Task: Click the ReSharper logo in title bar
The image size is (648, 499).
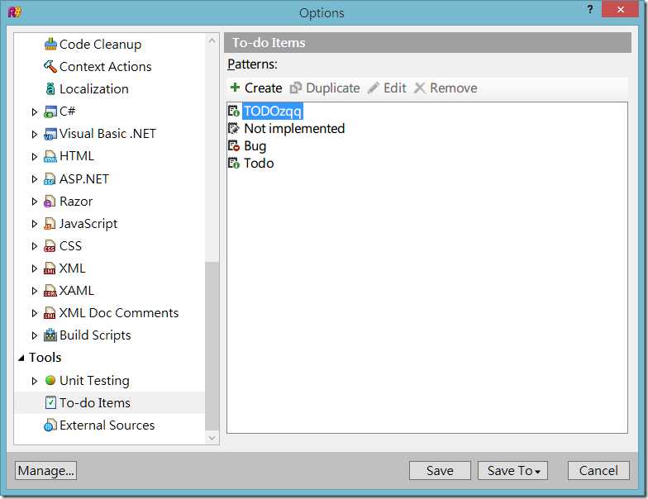Action: point(15,12)
